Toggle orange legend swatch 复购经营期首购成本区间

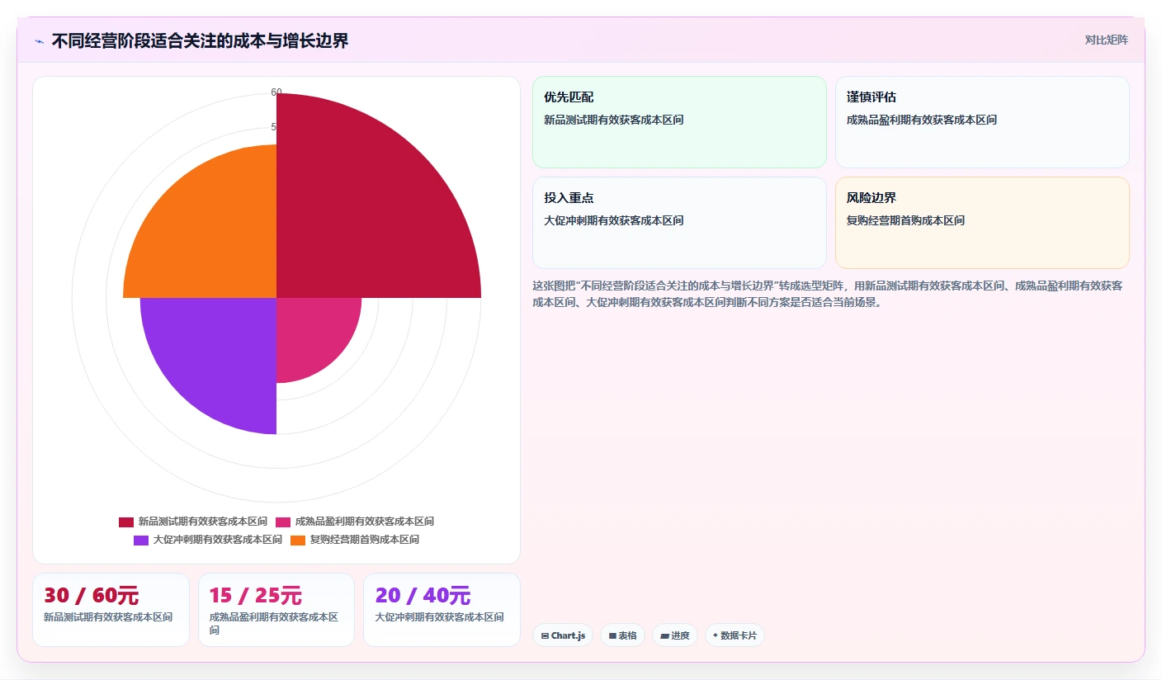[298, 540]
